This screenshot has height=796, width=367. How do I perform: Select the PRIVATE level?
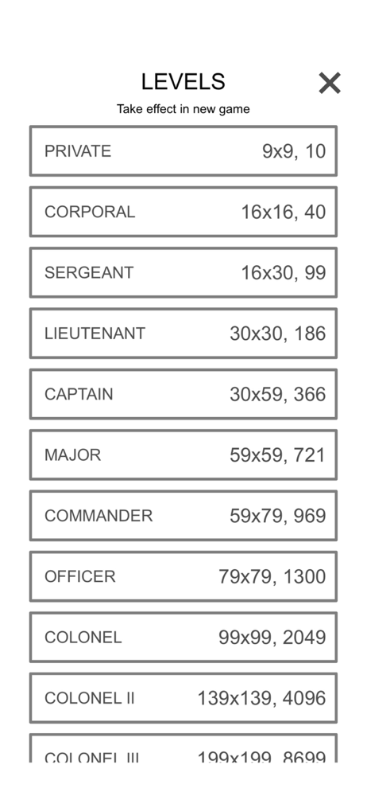(x=183, y=150)
